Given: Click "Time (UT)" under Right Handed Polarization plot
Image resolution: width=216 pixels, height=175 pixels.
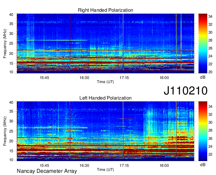Looking at the screenshot, I should point(105,82).
